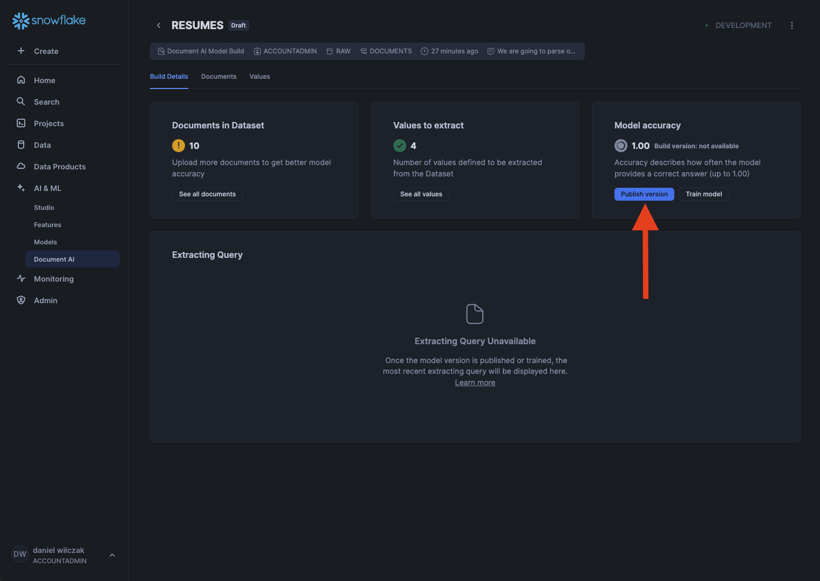Open the three-dot more options menu
820x581 pixels.
click(791, 25)
